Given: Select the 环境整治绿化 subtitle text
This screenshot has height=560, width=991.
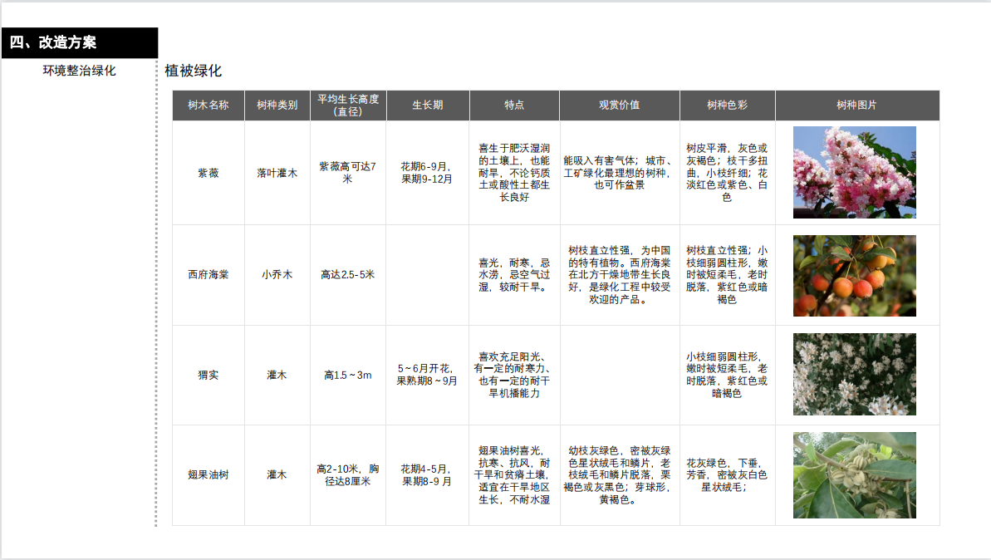Looking at the screenshot, I should tap(80, 71).
